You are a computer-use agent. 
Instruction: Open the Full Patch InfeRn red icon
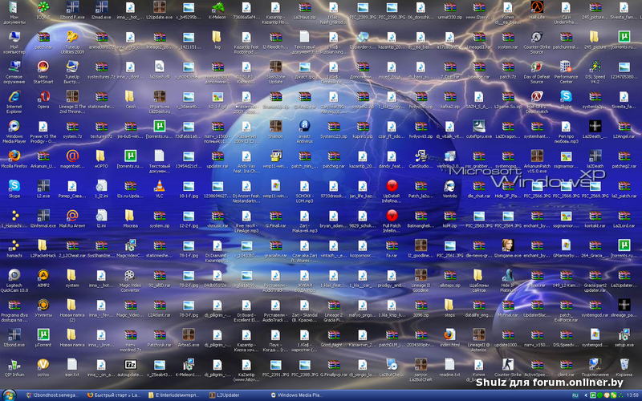[392, 216]
